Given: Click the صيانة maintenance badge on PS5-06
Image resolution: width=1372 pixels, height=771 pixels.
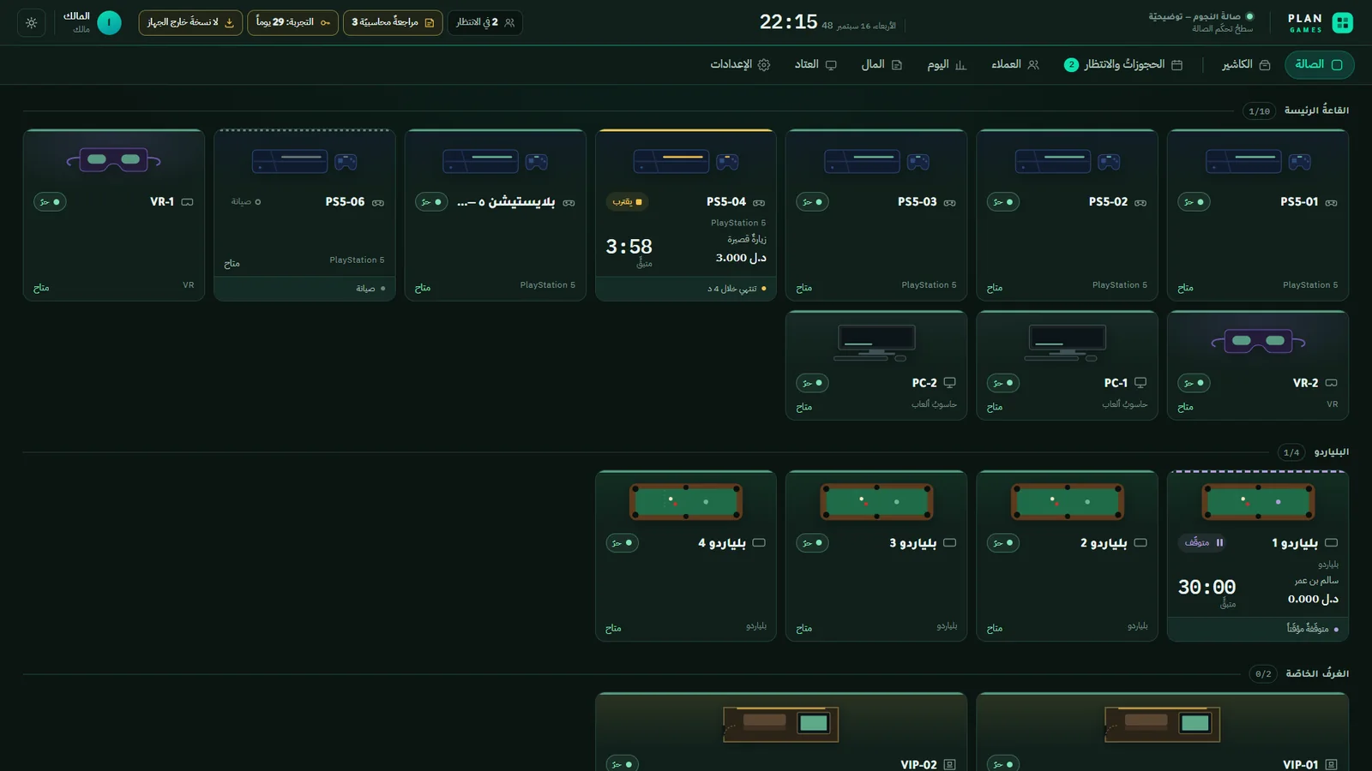Looking at the screenshot, I should click(246, 202).
